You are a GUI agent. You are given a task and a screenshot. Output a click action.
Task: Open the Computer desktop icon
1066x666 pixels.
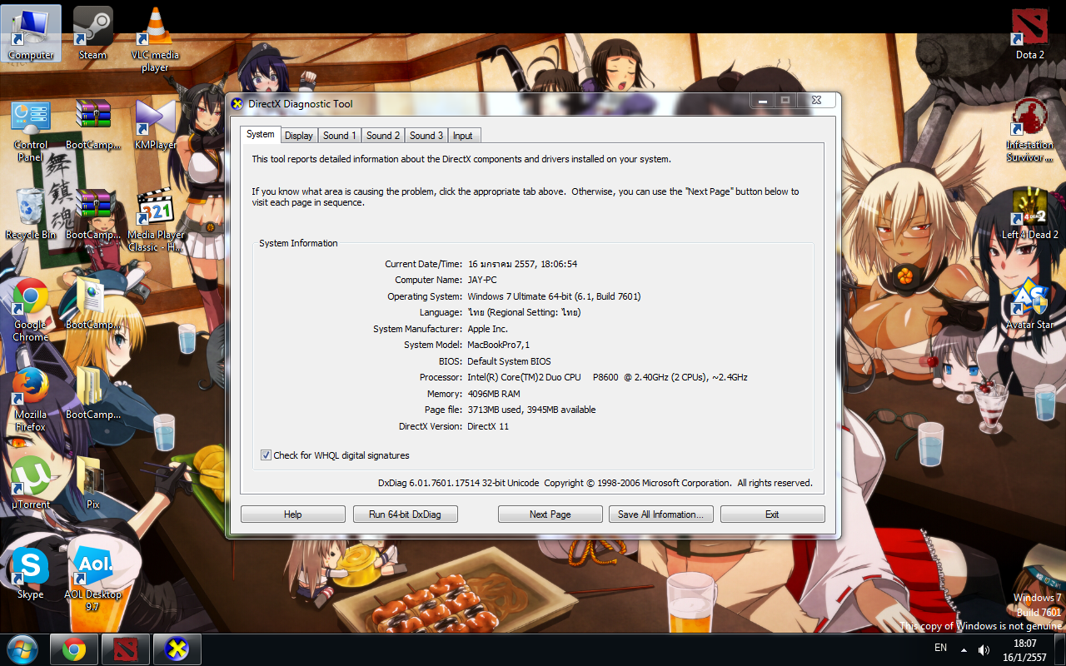click(31, 34)
